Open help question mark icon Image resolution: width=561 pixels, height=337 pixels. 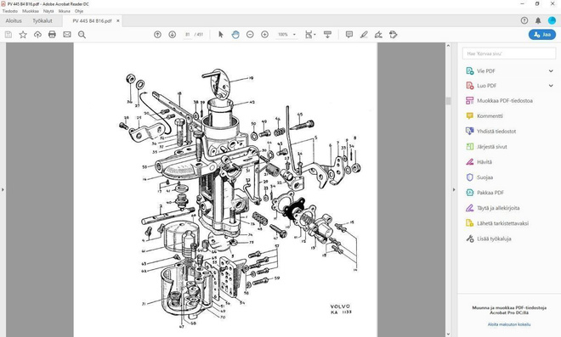point(524,20)
